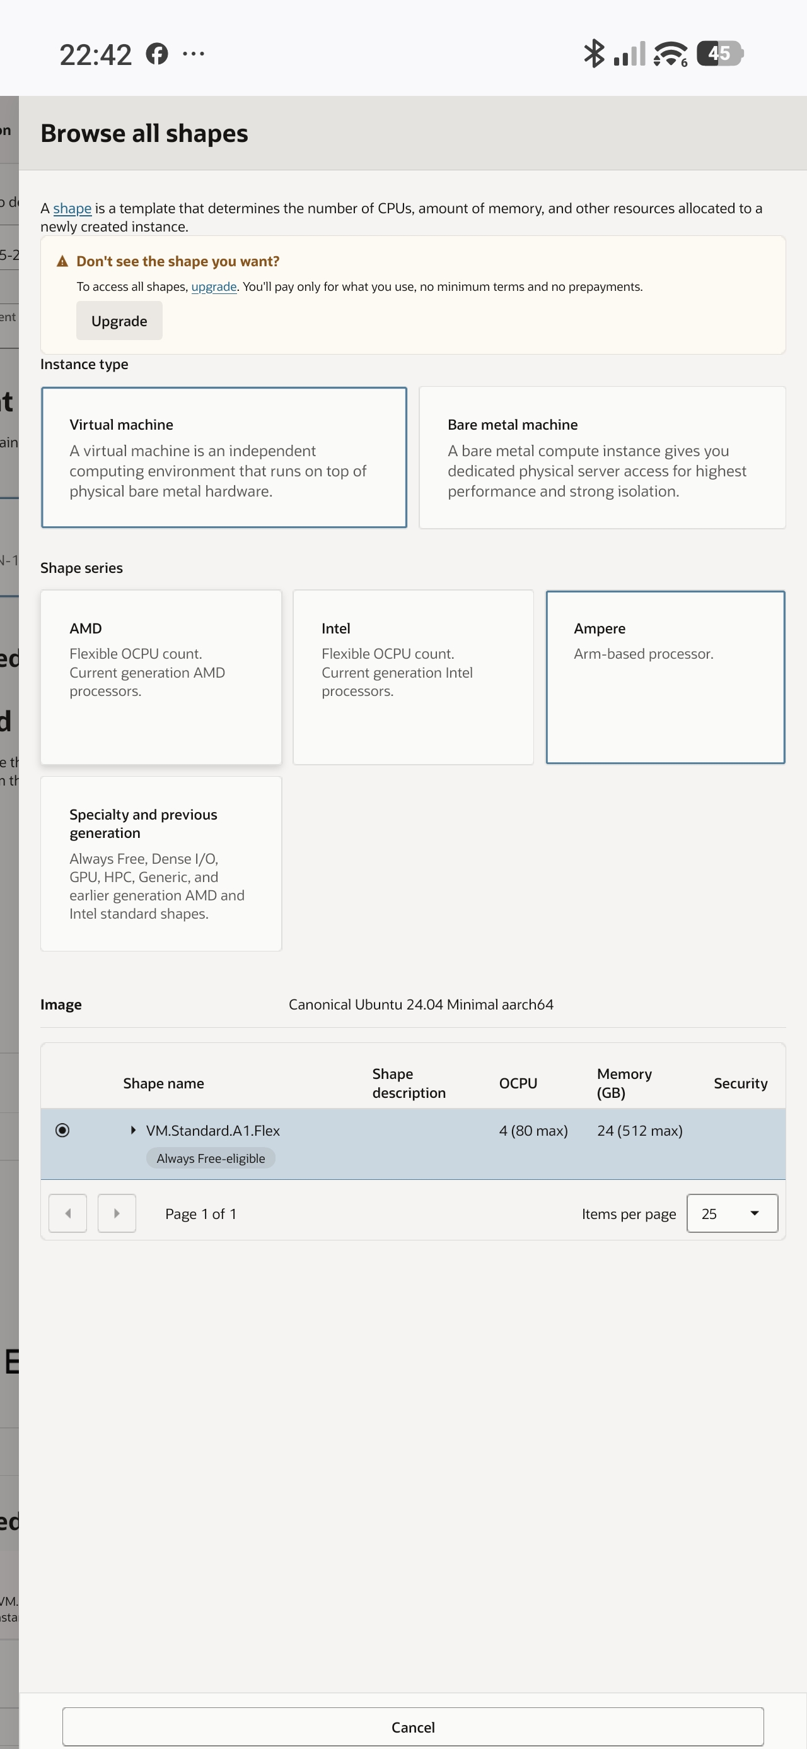Go to next page arrow in shape table
807x1749 pixels.
click(x=117, y=1213)
